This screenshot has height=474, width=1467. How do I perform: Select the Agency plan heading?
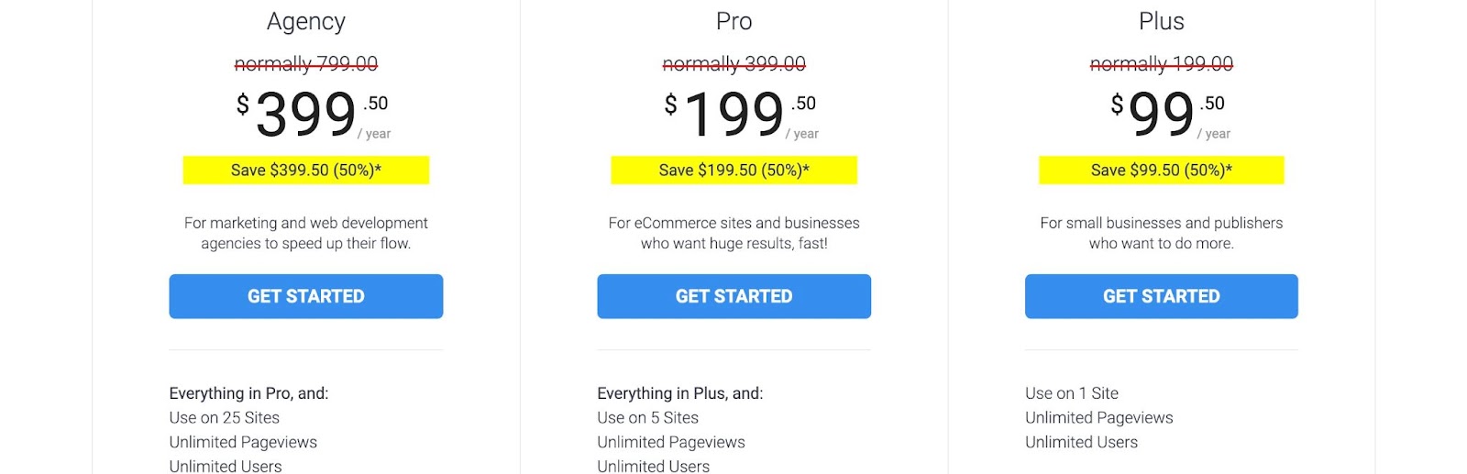(x=306, y=21)
